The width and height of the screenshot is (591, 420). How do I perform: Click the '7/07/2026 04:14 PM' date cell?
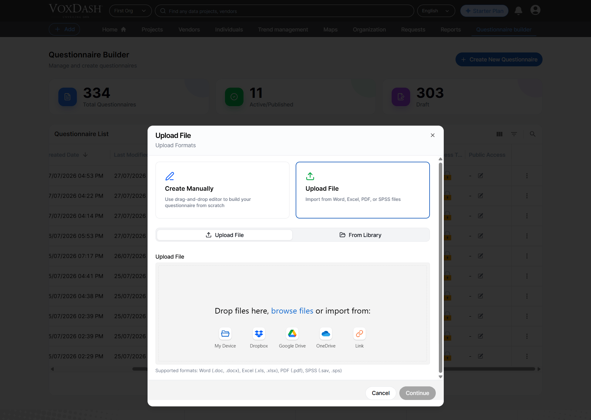(76, 216)
